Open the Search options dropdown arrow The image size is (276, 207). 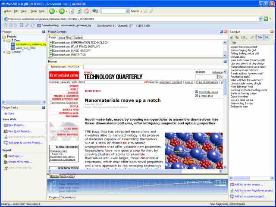(141, 11)
